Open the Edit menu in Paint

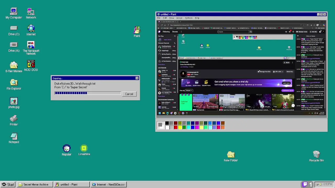(165, 18)
